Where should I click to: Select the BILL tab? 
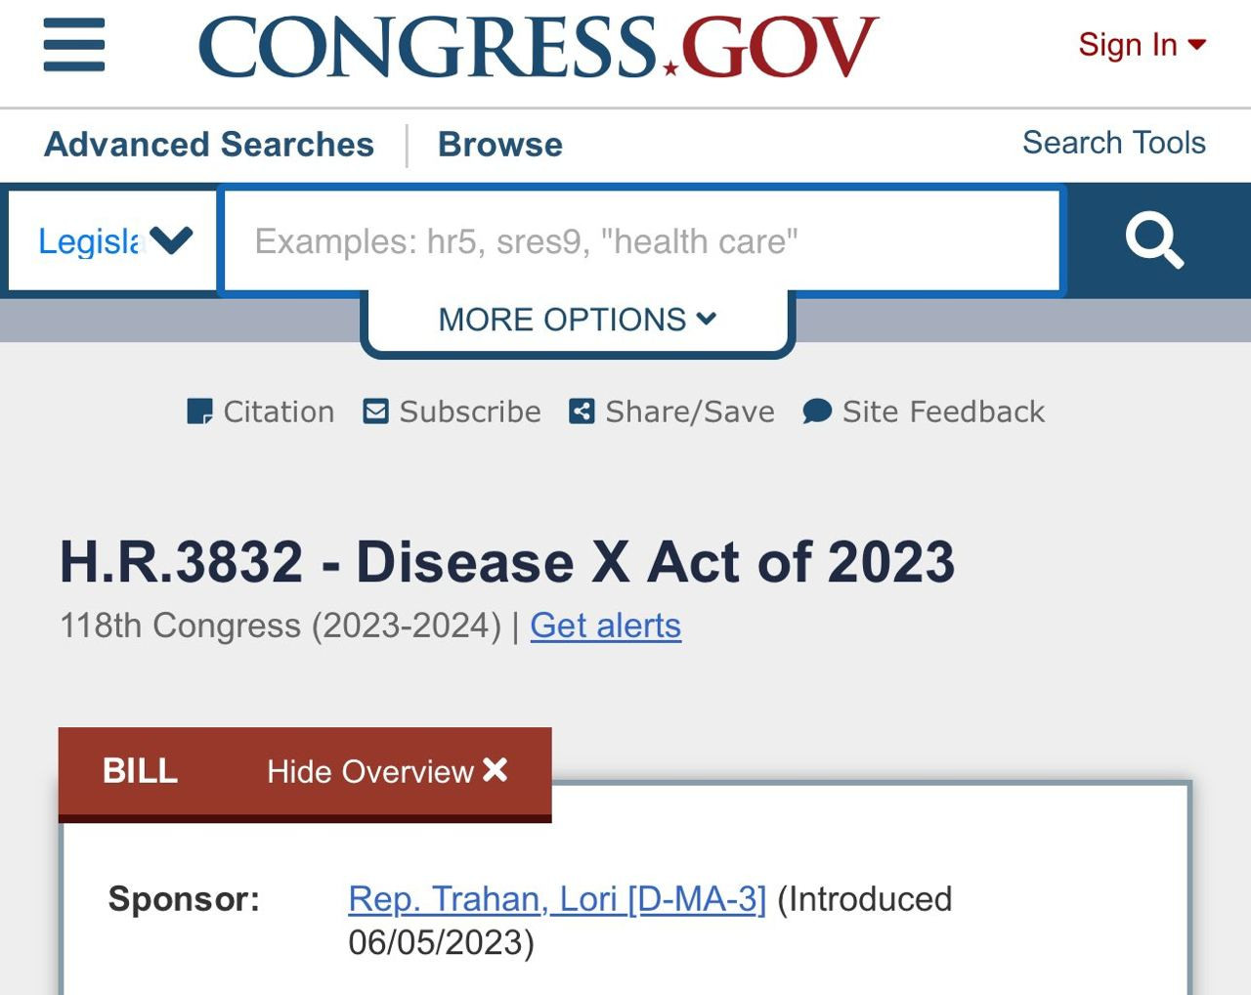point(140,771)
